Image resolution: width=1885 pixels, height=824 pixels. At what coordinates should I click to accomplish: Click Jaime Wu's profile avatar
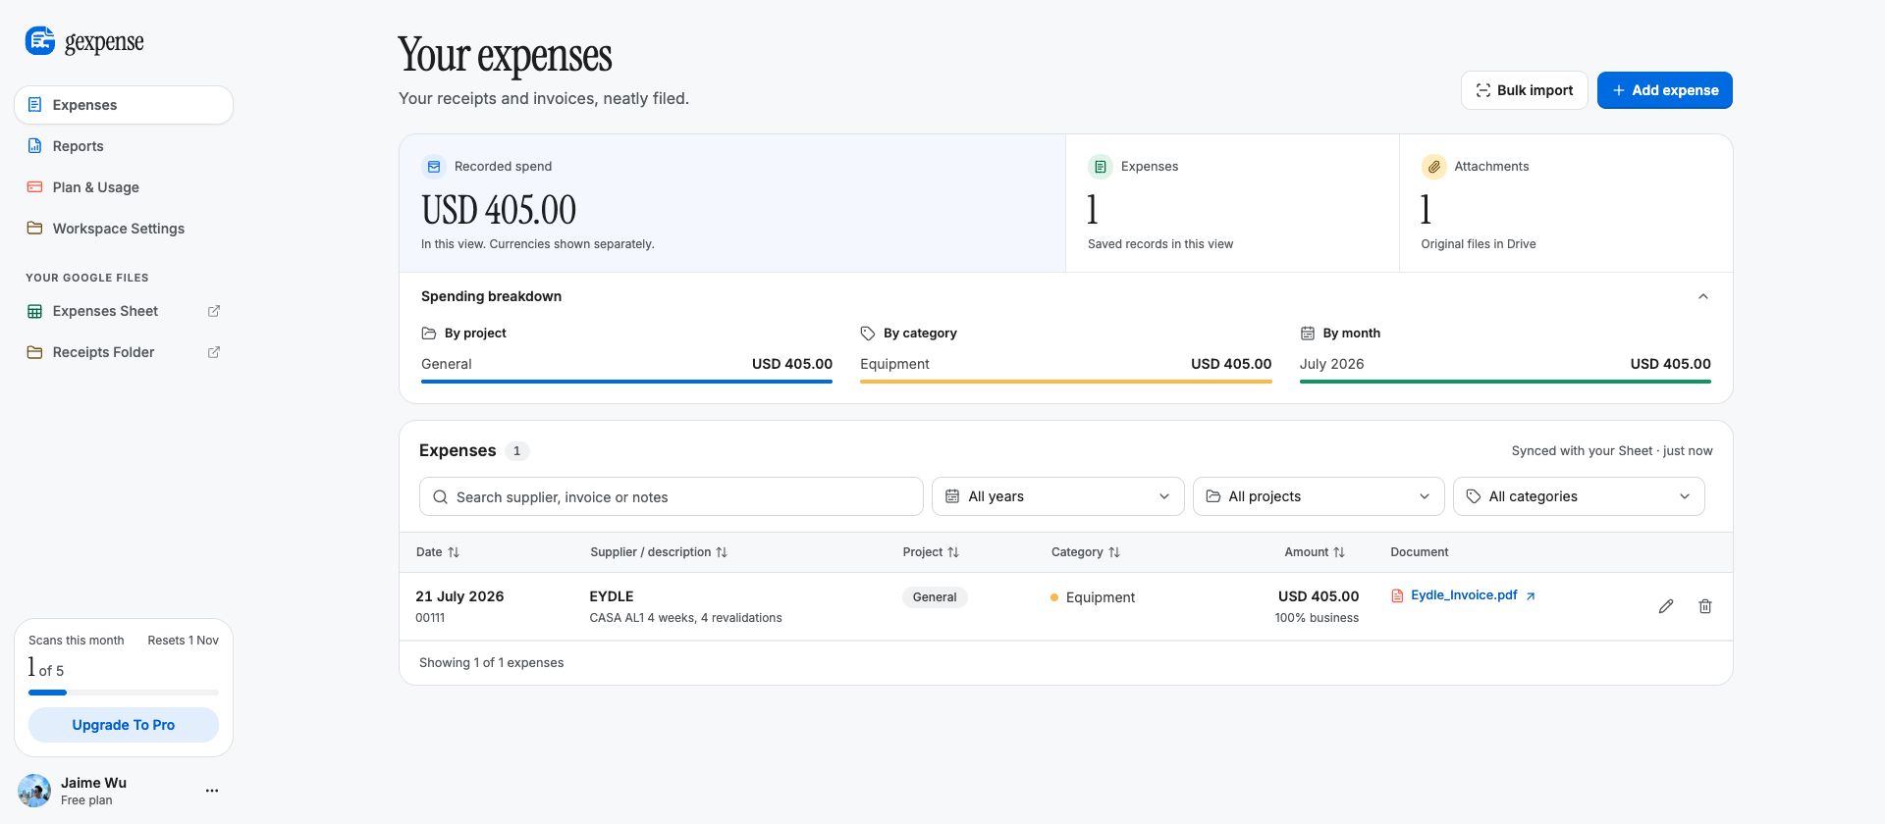pyautogui.click(x=34, y=791)
